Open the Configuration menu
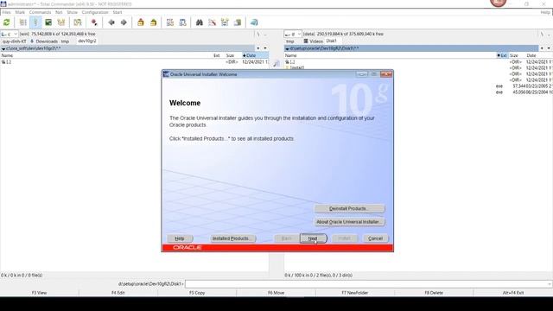The image size is (553, 311). 95,12
